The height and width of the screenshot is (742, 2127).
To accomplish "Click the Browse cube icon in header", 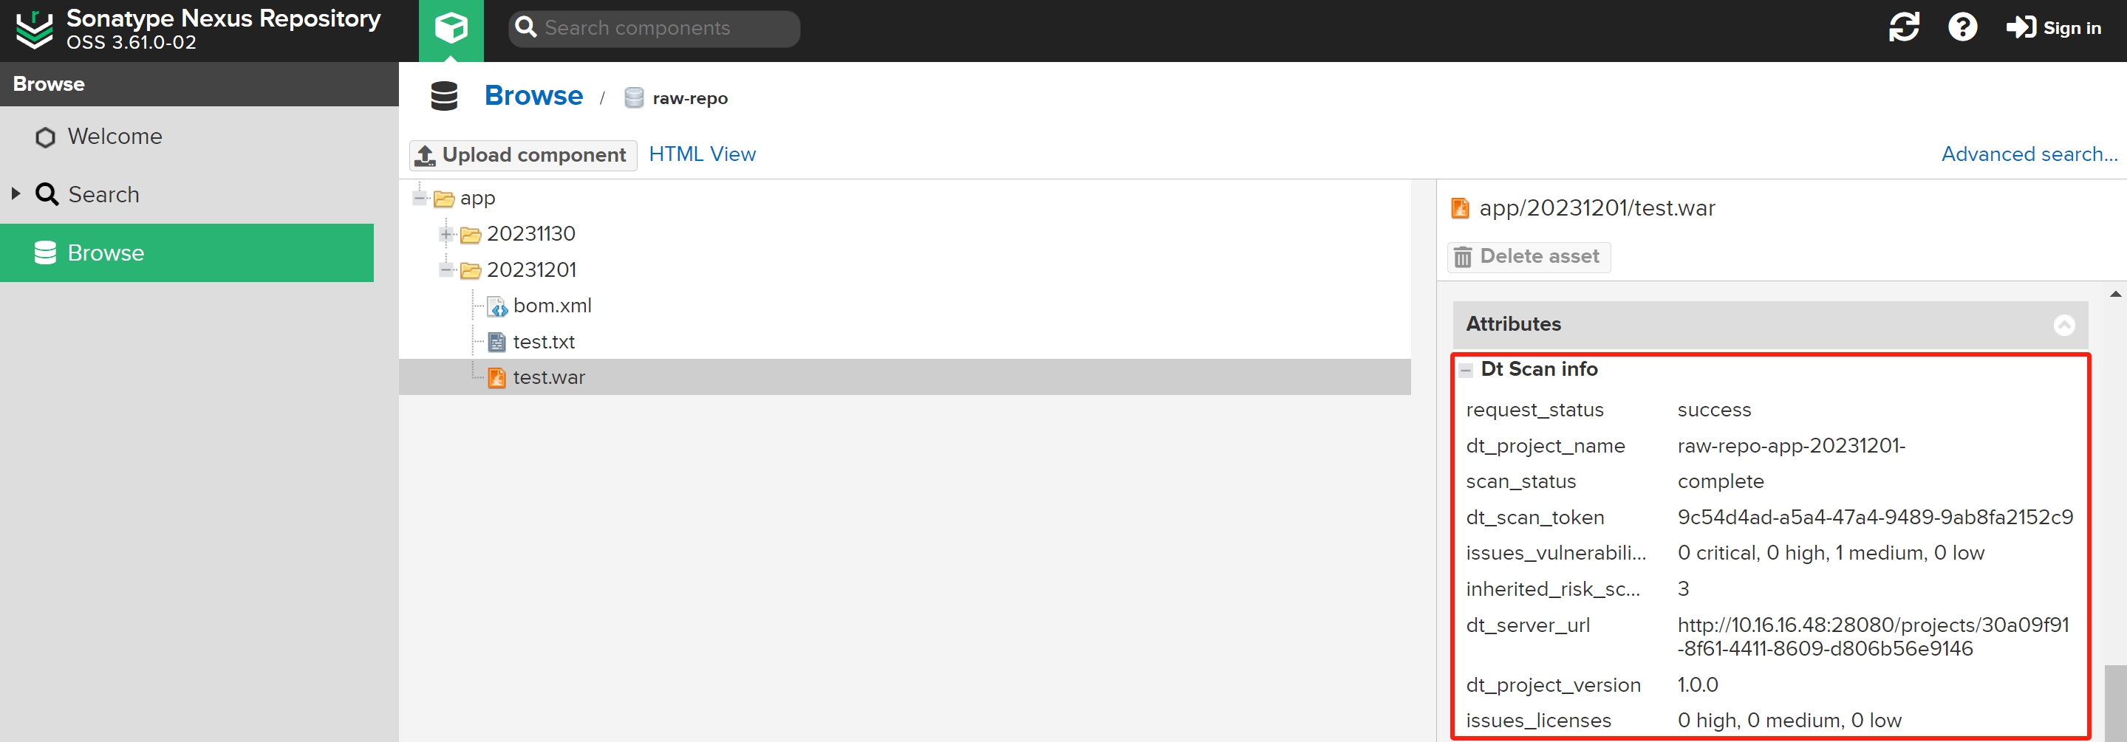I will coord(451,28).
